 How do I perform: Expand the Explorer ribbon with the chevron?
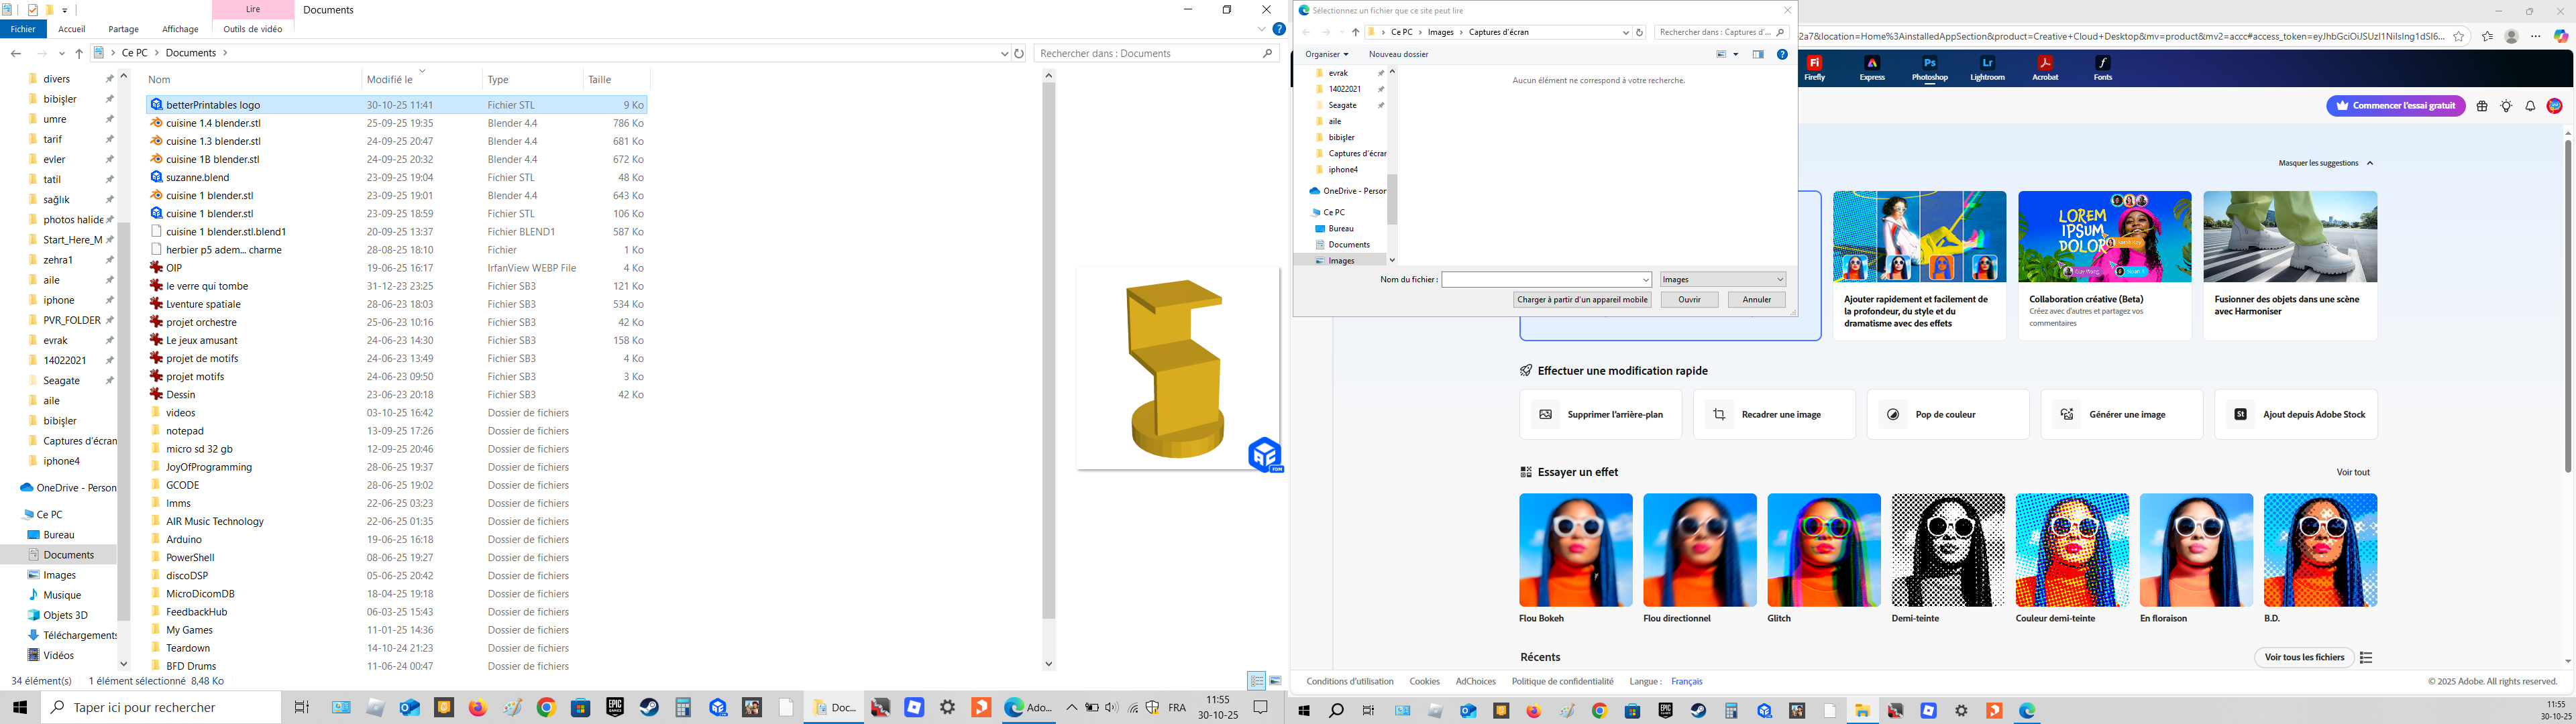point(1262,29)
